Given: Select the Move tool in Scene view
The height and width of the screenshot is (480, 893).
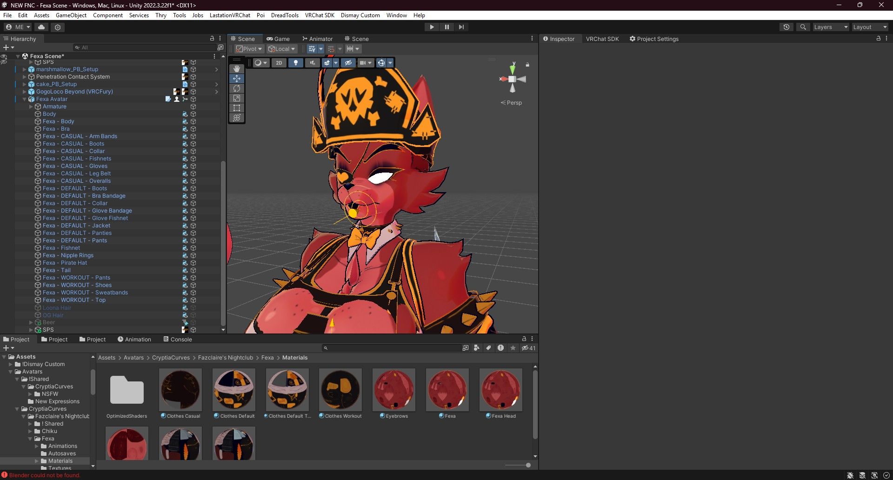Looking at the screenshot, I should (237, 79).
